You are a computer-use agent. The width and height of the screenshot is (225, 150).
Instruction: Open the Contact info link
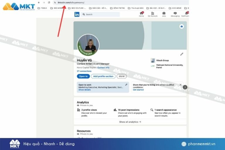(x=103, y=67)
